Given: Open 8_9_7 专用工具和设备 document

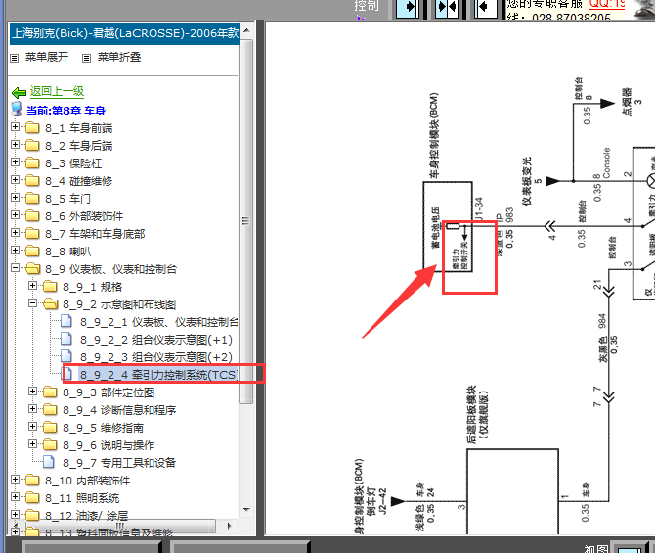Looking at the screenshot, I should (x=119, y=463).
